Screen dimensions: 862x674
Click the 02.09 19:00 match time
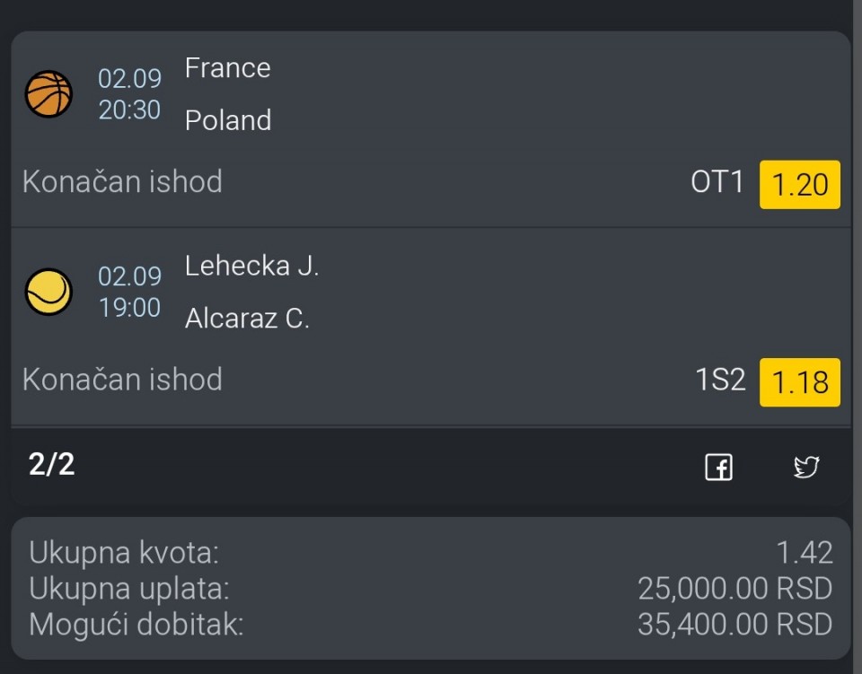[x=129, y=292]
